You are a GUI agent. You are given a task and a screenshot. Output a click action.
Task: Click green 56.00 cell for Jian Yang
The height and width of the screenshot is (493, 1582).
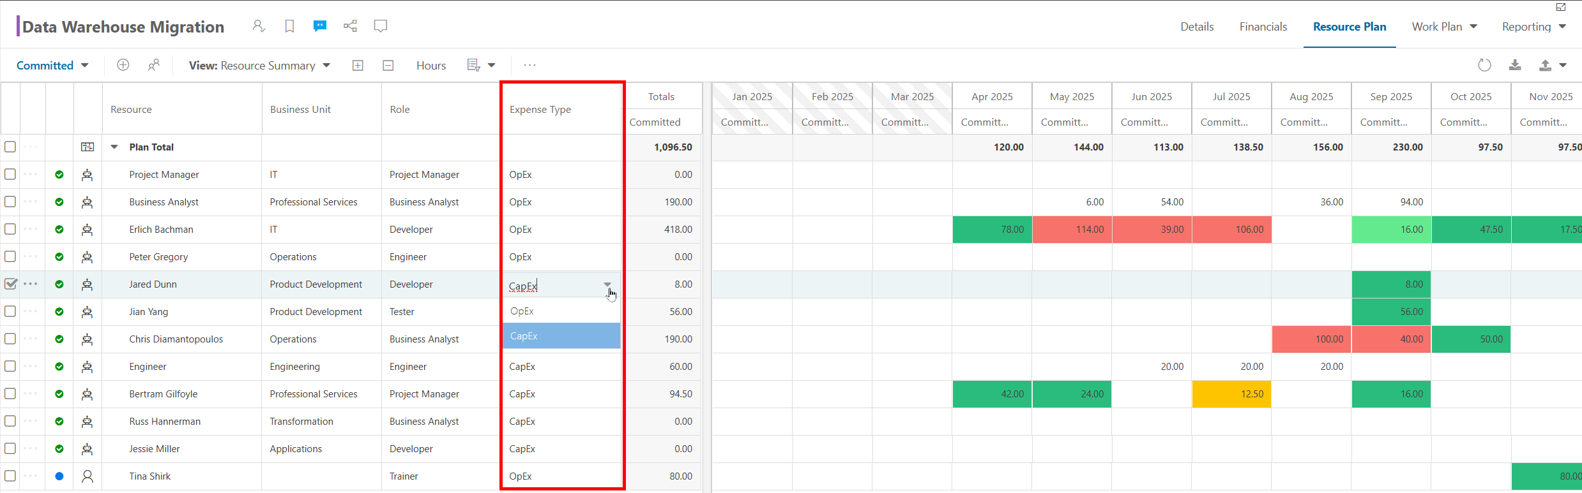click(x=1391, y=311)
